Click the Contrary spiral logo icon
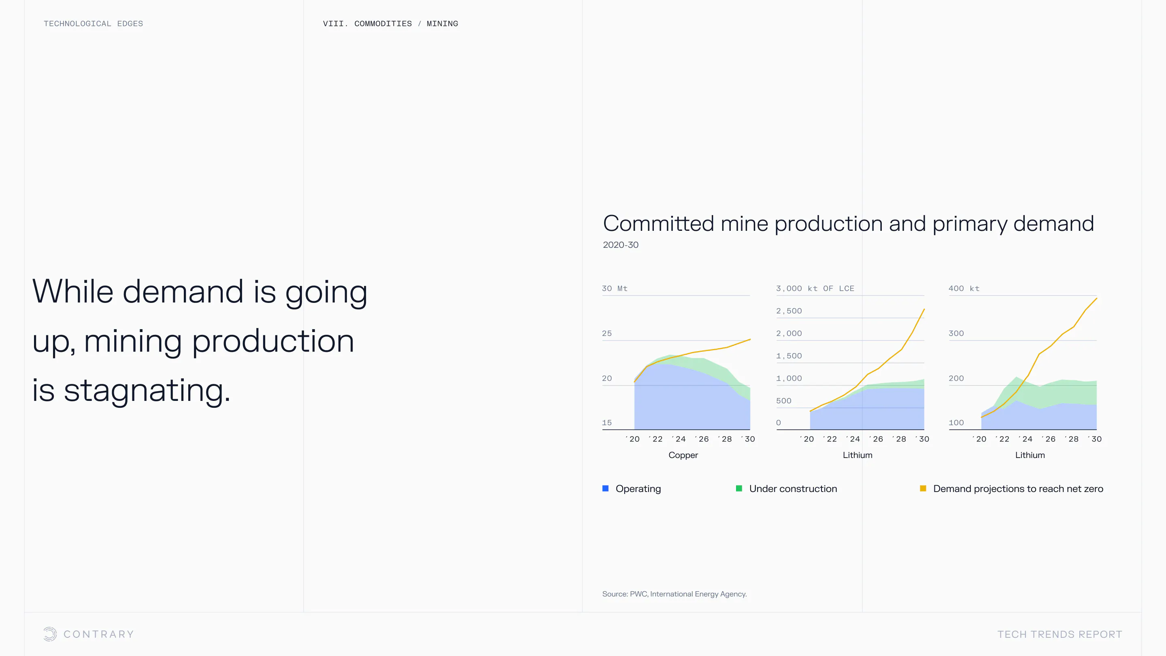Screen dimensions: 1166x656 [50, 634]
